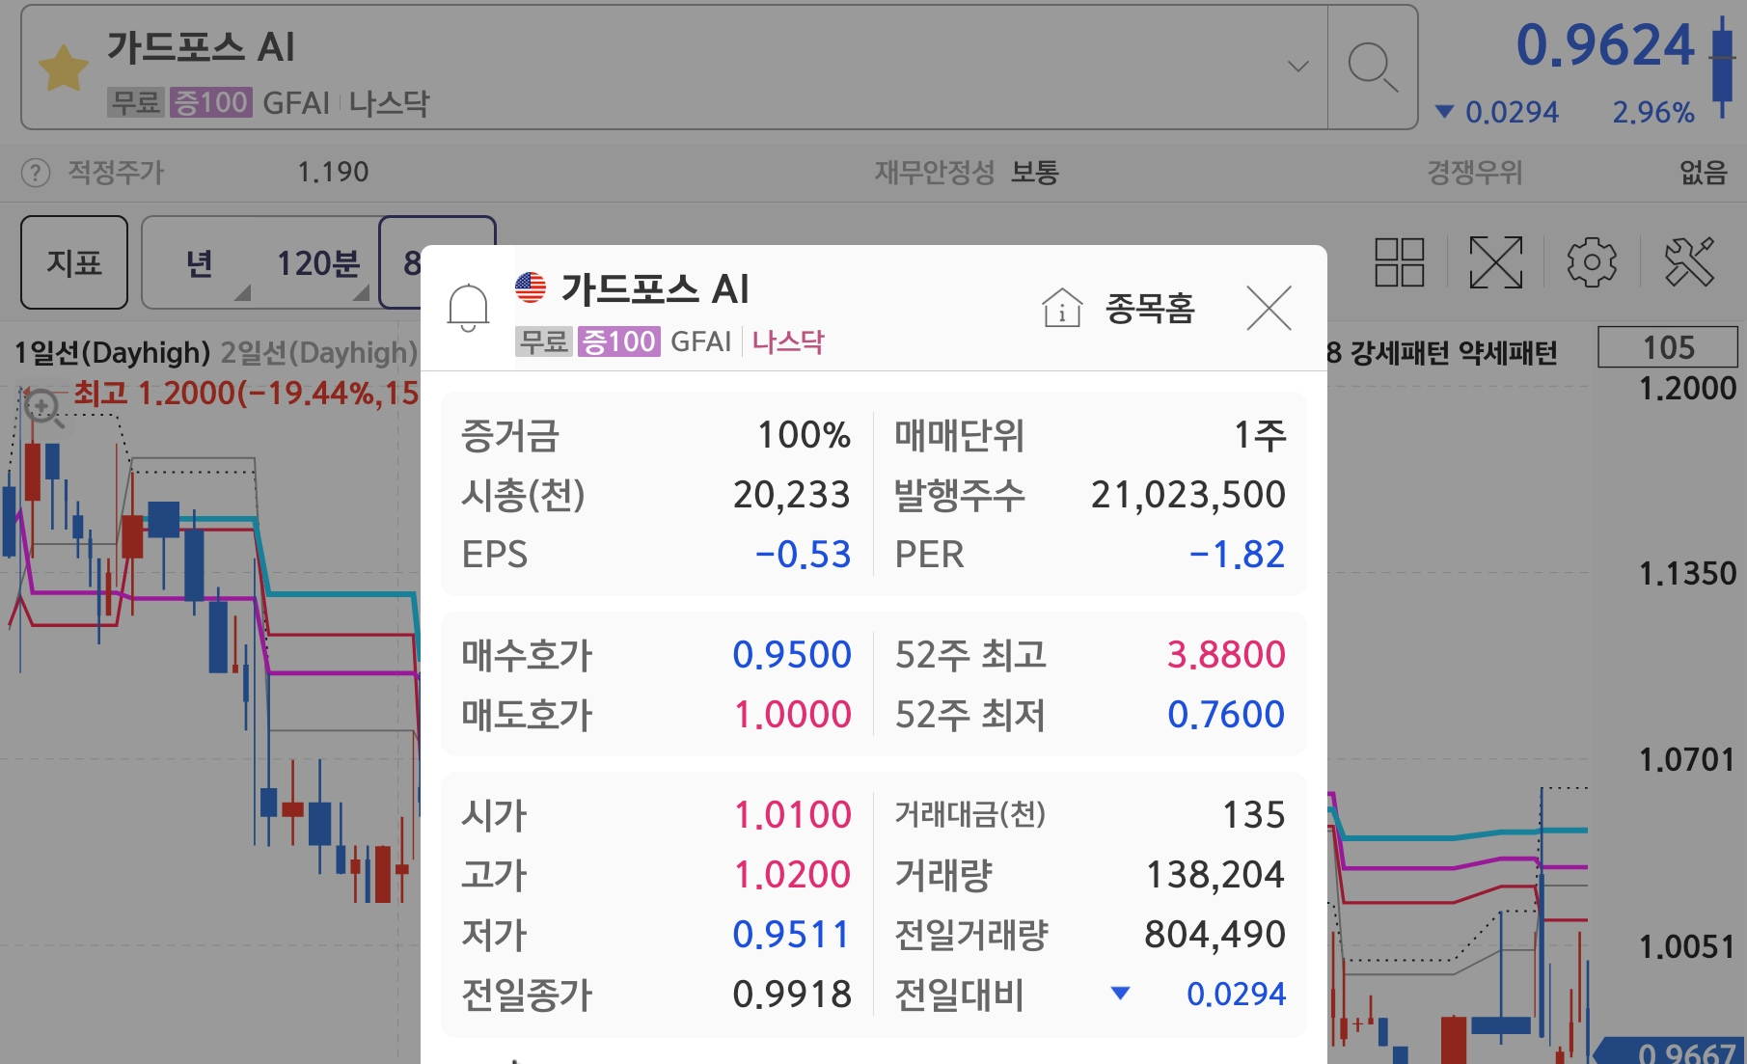Screen dimensions: 1747x1064
Task: Click the 매수호가 price 0.9500
Action: [792, 655]
